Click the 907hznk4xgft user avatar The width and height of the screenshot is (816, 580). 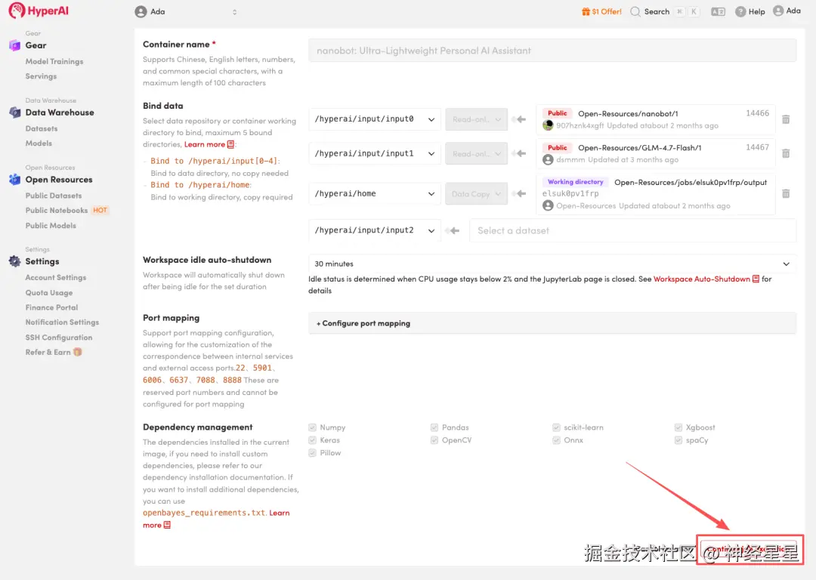coord(548,125)
